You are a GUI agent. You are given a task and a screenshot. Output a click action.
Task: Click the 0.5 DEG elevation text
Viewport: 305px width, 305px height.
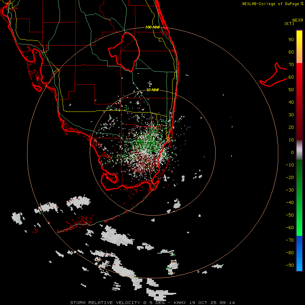(x=154, y=303)
